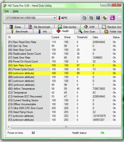Click the copy info to clipboard icon
The width and height of the screenshot is (124, 142).
point(84,18)
